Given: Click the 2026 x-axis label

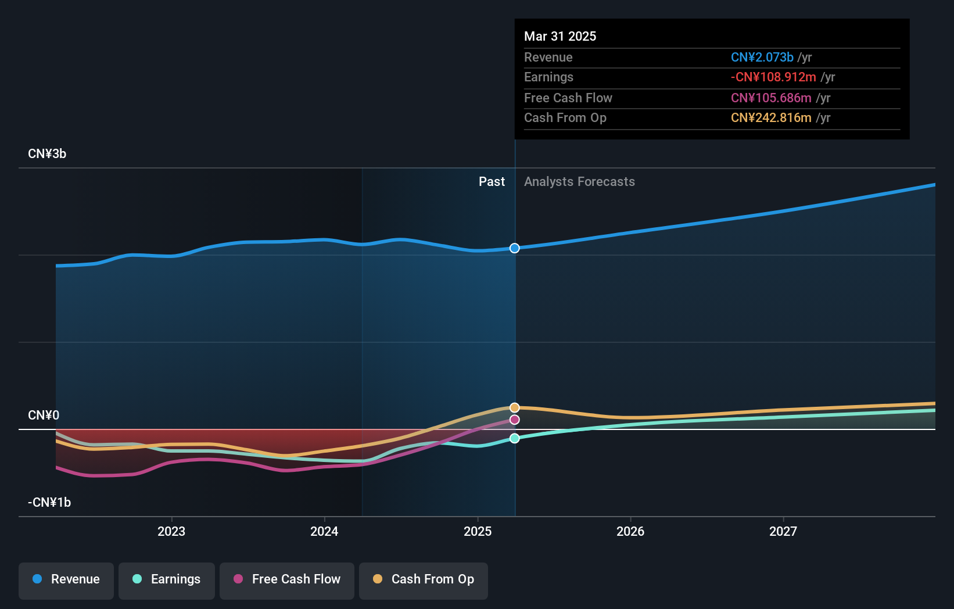Looking at the screenshot, I should coord(630,531).
